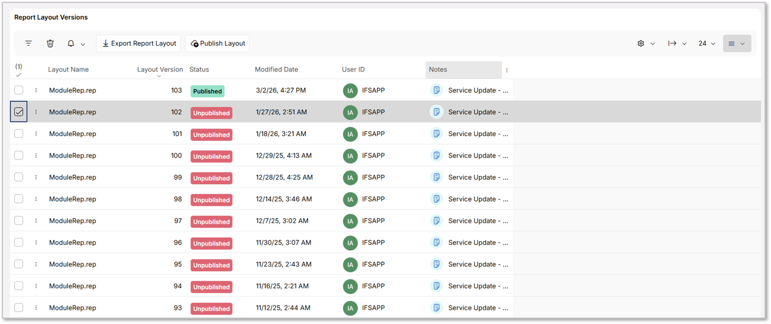This screenshot has height=324, width=771.
Task: Open row menu for version 97
Action: 36,221
